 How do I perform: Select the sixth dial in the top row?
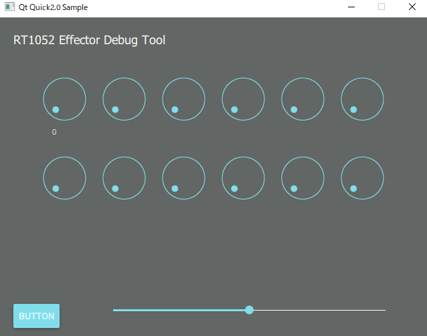coord(362,99)
